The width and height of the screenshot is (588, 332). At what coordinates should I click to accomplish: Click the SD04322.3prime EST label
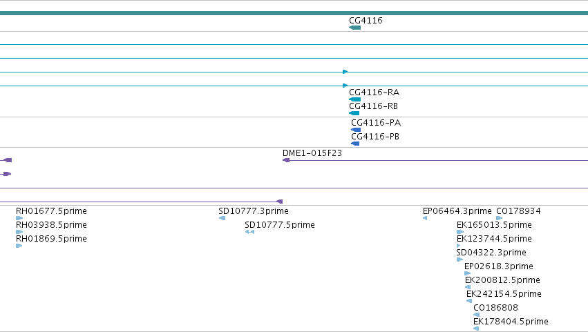(491, 253)
